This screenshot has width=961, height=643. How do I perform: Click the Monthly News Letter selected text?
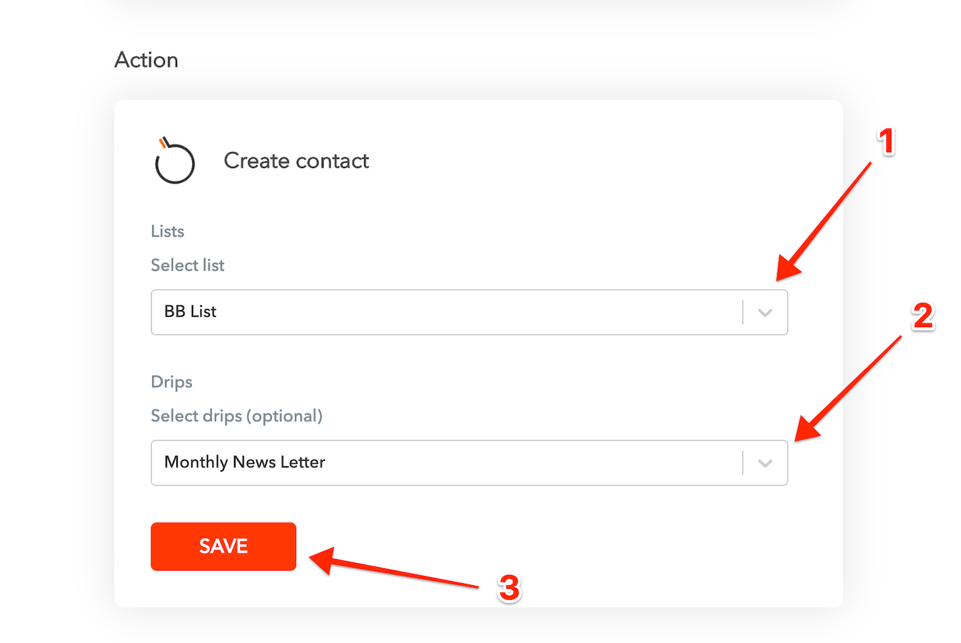pos(245,462)
